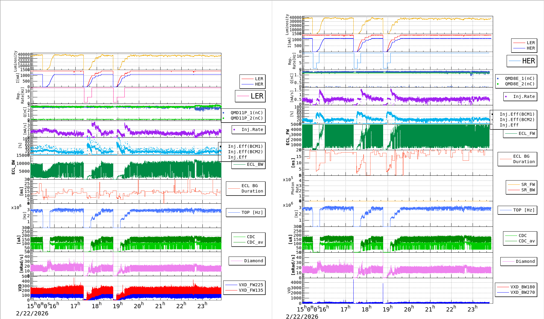Click the 2/22/2026 date under left plot

pyautogui.click(x=32, y=313)
